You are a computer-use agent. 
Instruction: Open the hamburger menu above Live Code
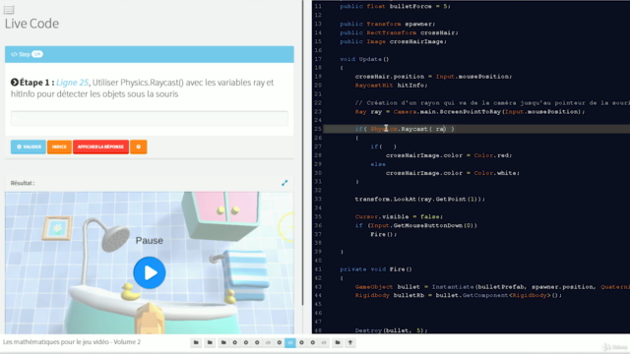pyautogui.click(x=9, y=9)
